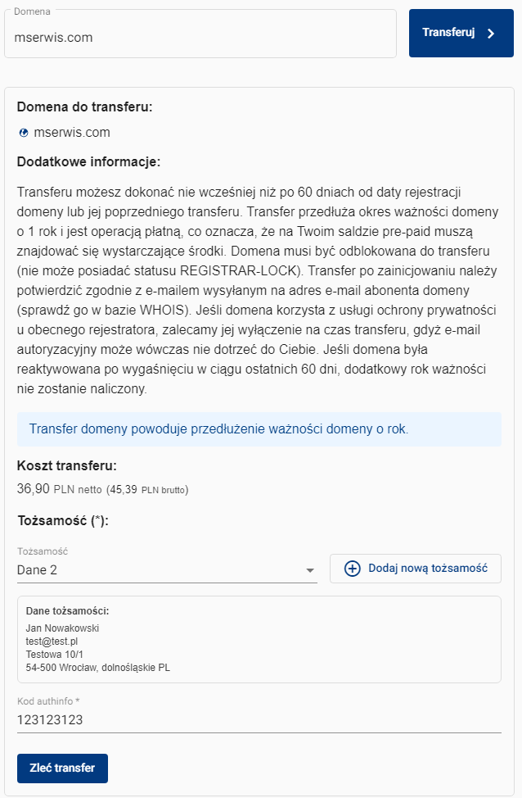This screenshot has height=798, width=522.
Task: Click the blue domain validity notice banner
Action: pos(259,429)
